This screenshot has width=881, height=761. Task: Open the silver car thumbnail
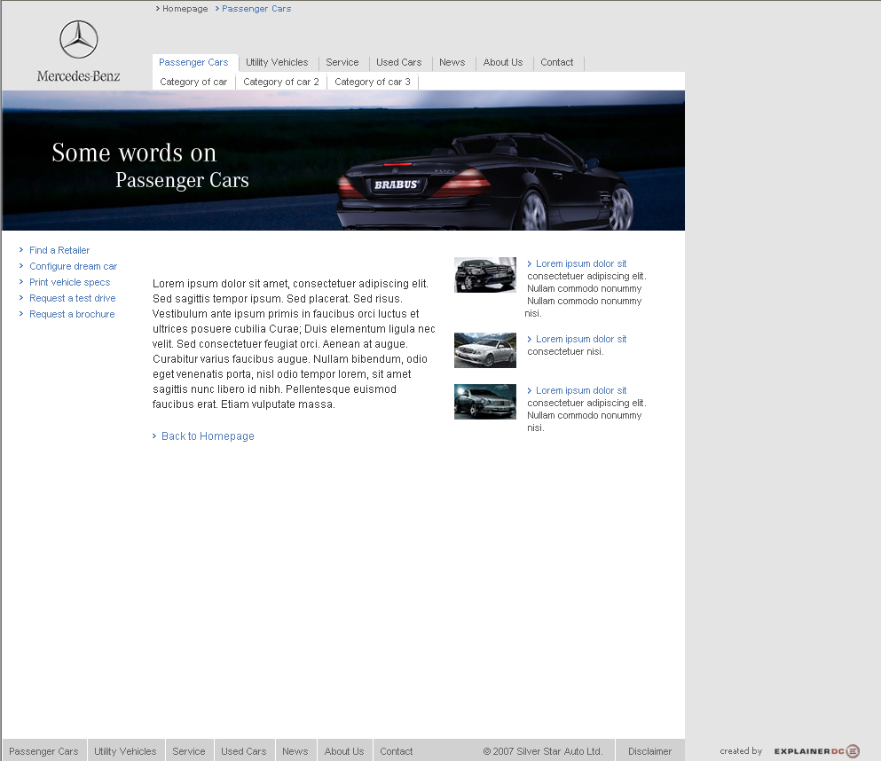tap(484, 350)
